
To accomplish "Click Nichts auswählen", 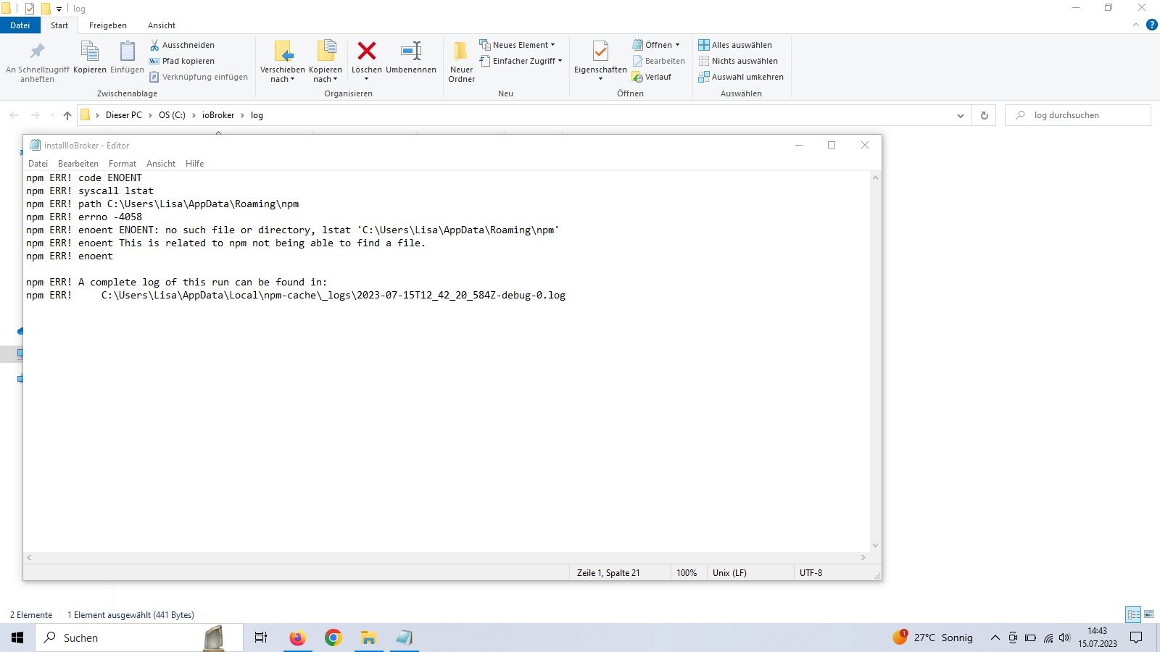I will [x=738, y=61].
